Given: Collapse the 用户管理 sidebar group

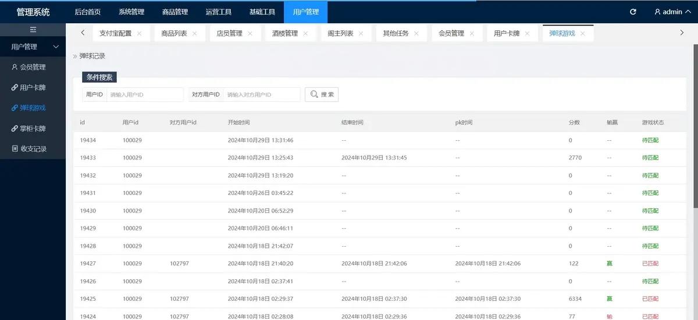Looking at the screenshot, I should click(x=33, y=47).
